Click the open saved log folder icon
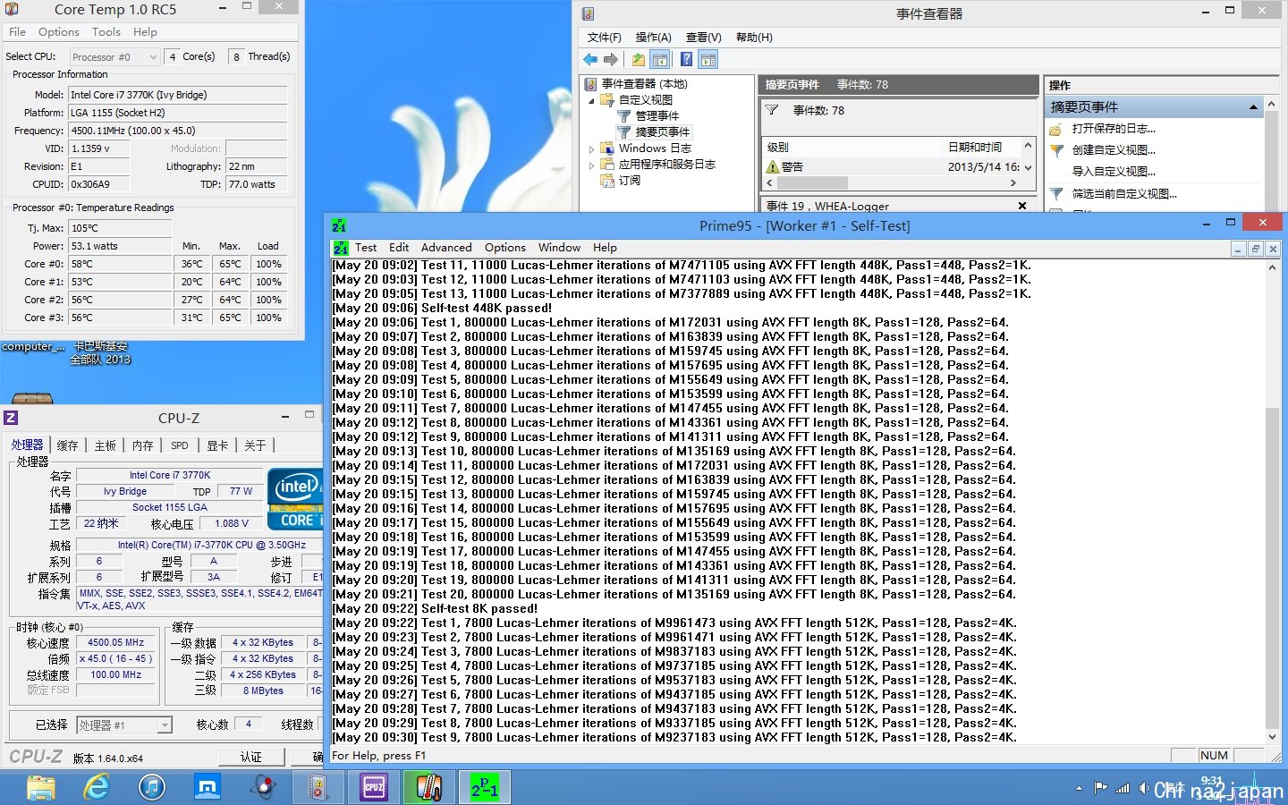1288x805 pixels. pyautogui.click(x=1056, y=129)
